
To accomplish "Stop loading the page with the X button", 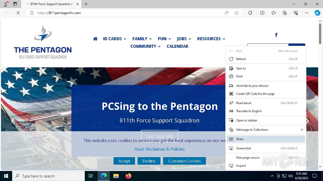I will tap(18, 13).
